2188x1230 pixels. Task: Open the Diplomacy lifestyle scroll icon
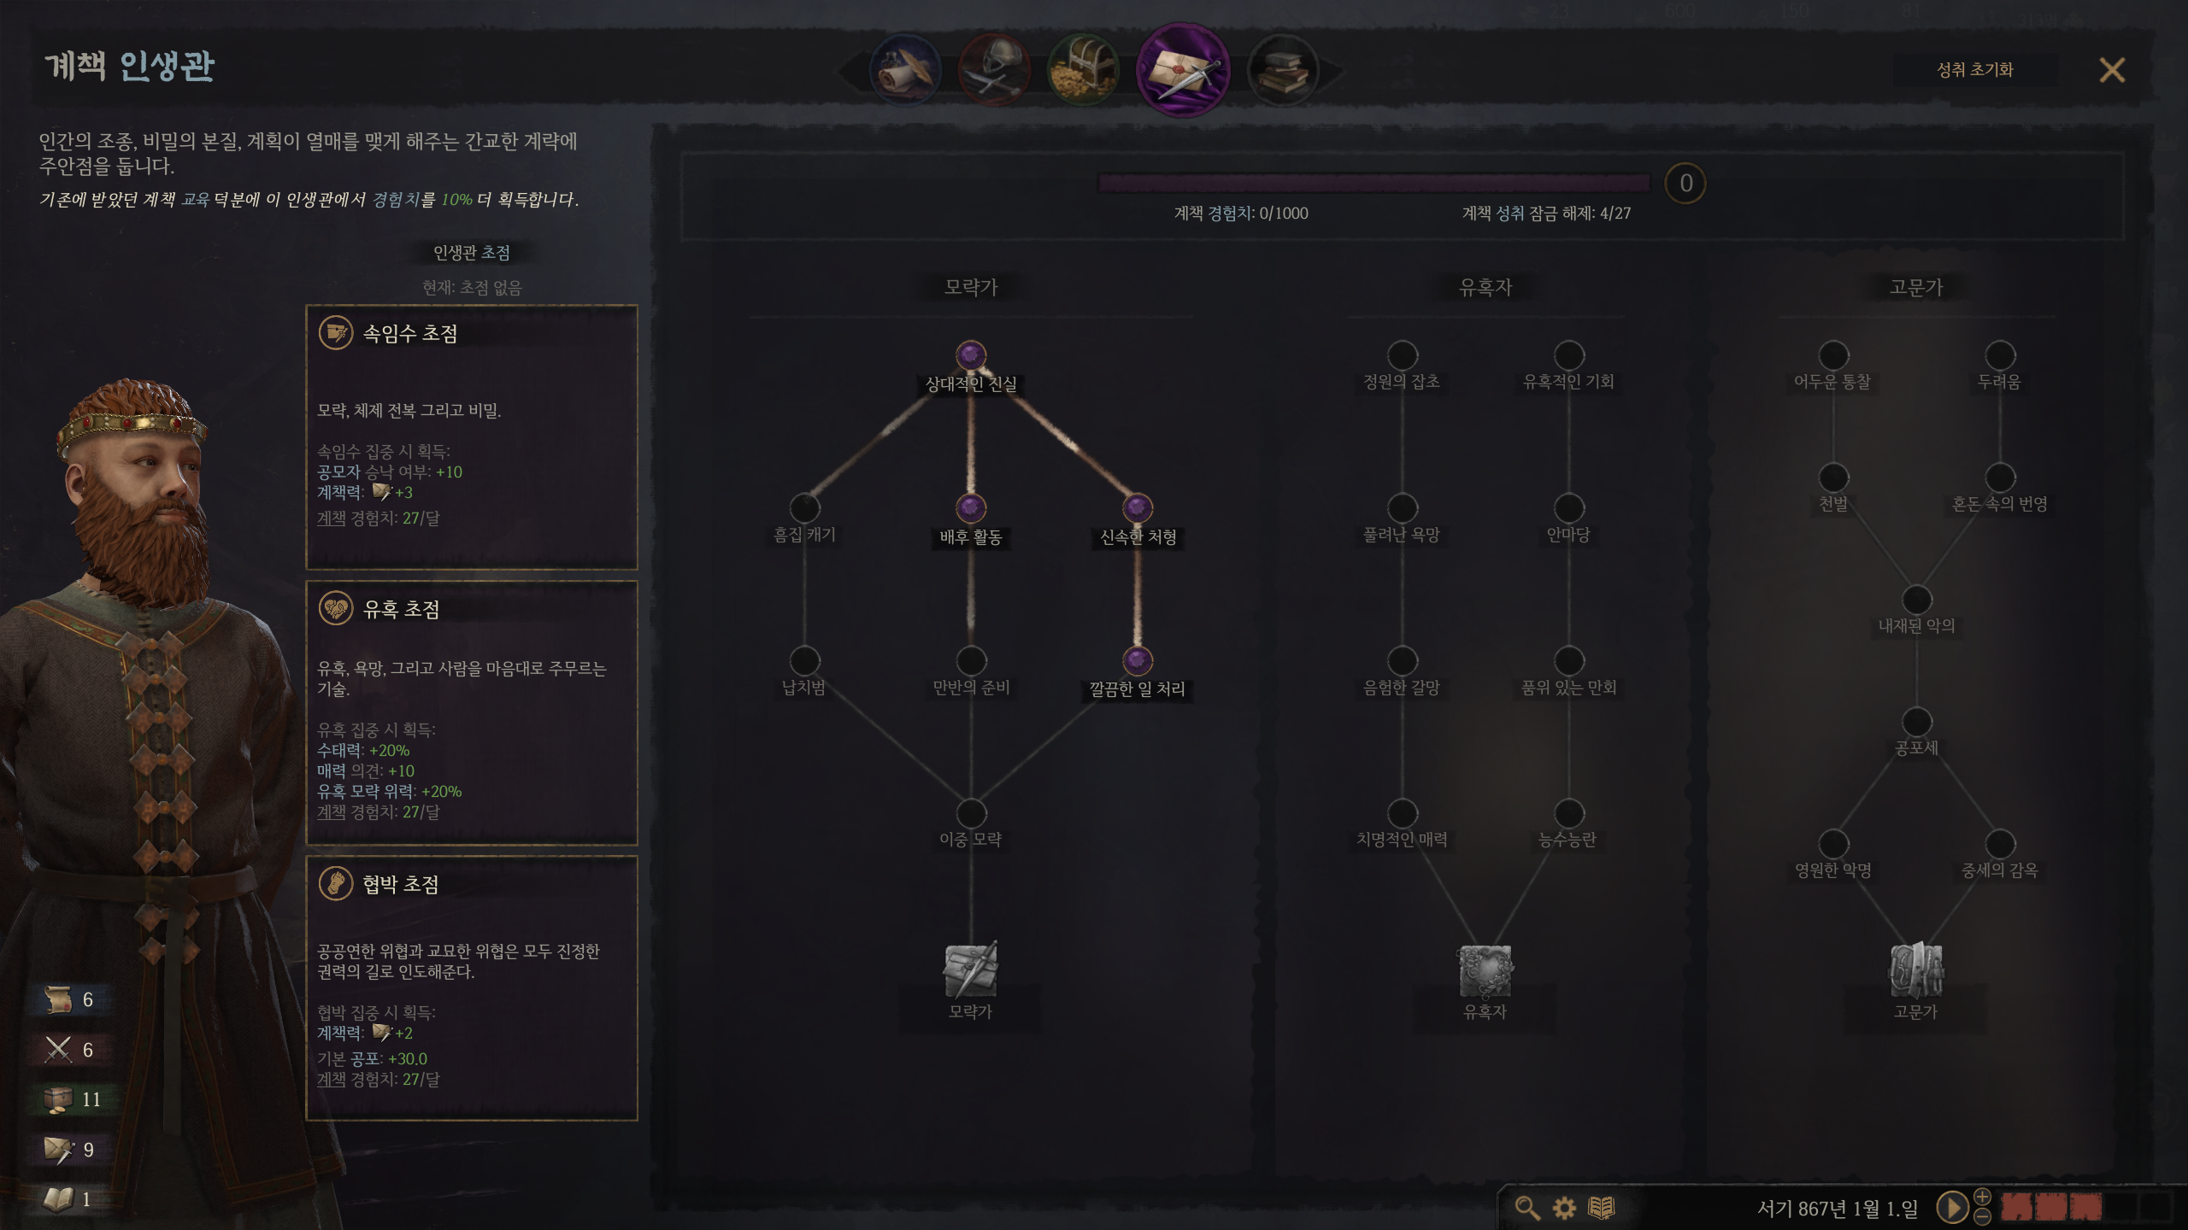[x=906, y=70]
